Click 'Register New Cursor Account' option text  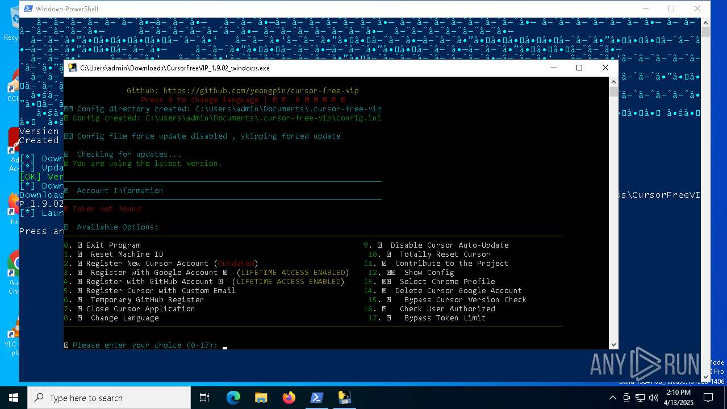click(x=148, y=263)
